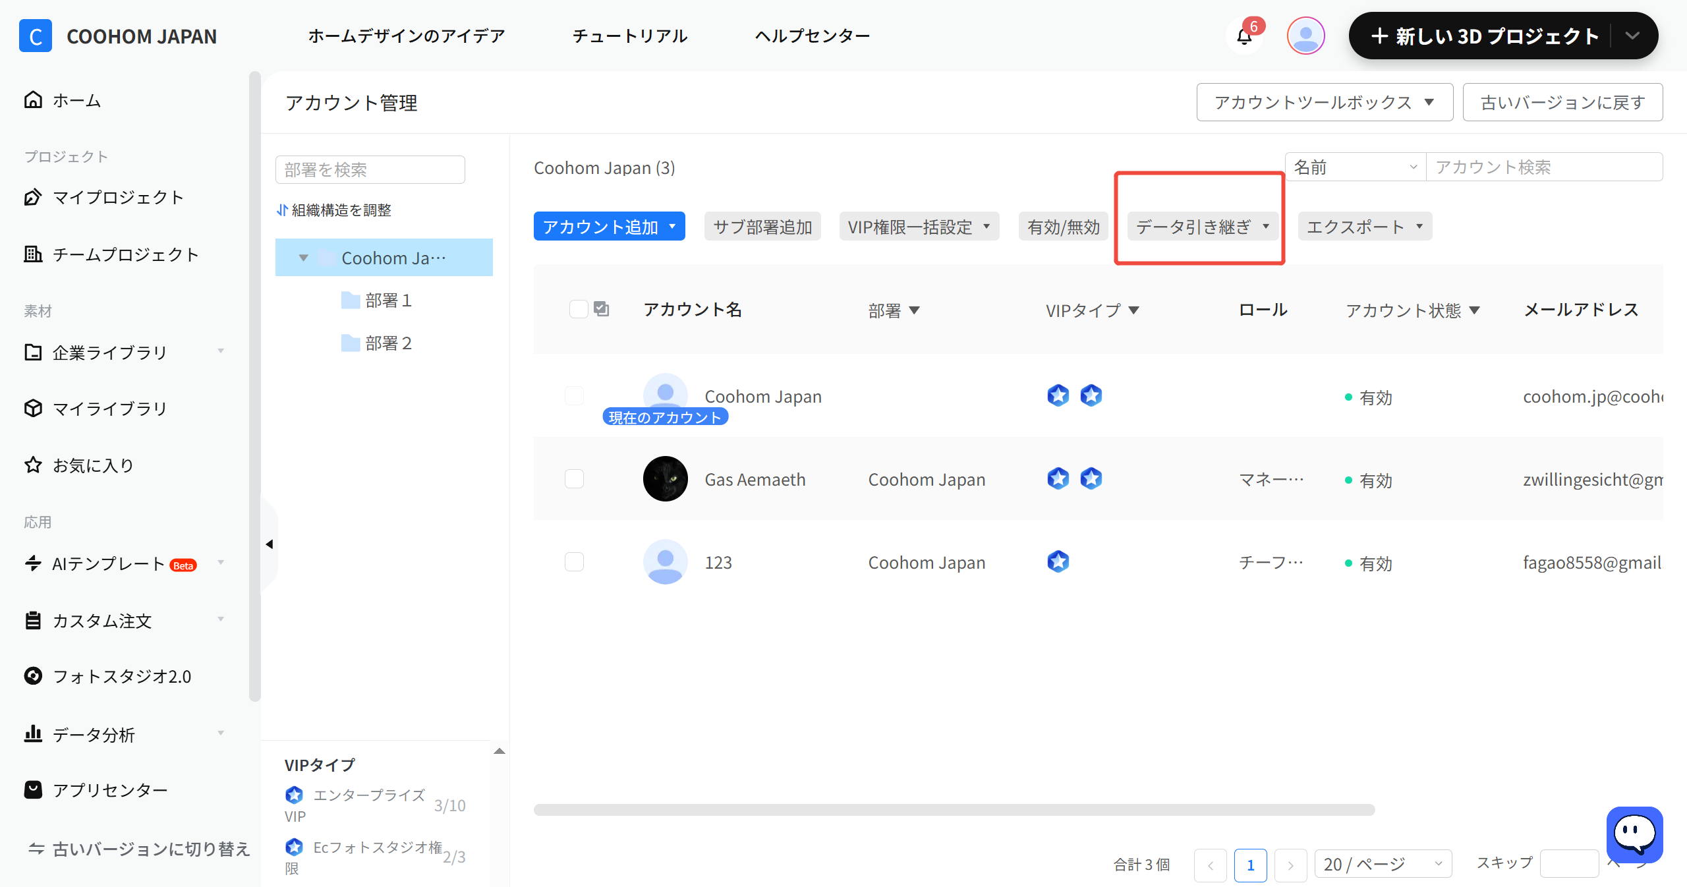
Task: Collapse the VIPタイプ panel arrow
Action: [x=500, y=751]
